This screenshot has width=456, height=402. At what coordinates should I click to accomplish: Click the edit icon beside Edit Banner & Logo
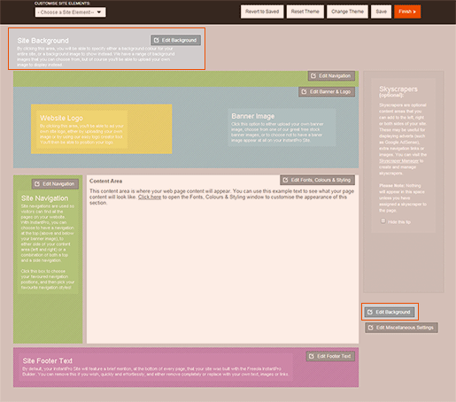tap(304, 91)
